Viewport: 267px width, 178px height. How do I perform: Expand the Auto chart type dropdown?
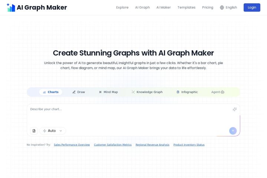[53, 131]
